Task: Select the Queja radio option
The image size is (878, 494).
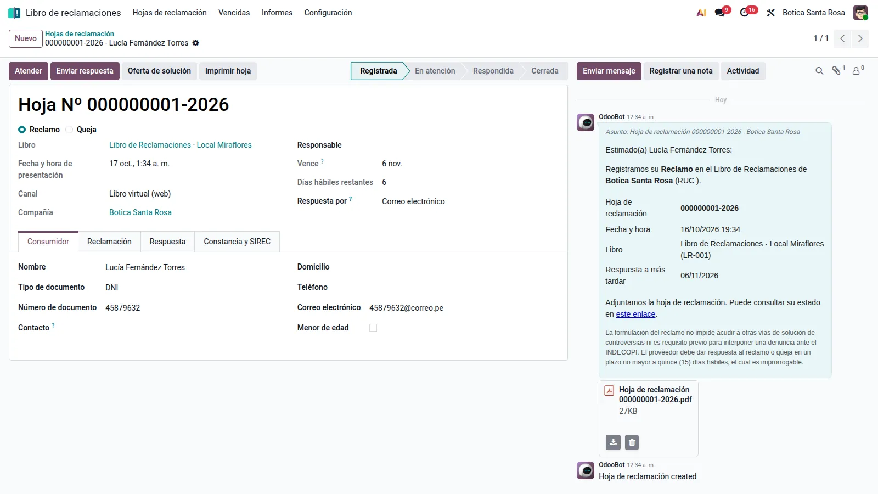Action: [x=69, y=130]
